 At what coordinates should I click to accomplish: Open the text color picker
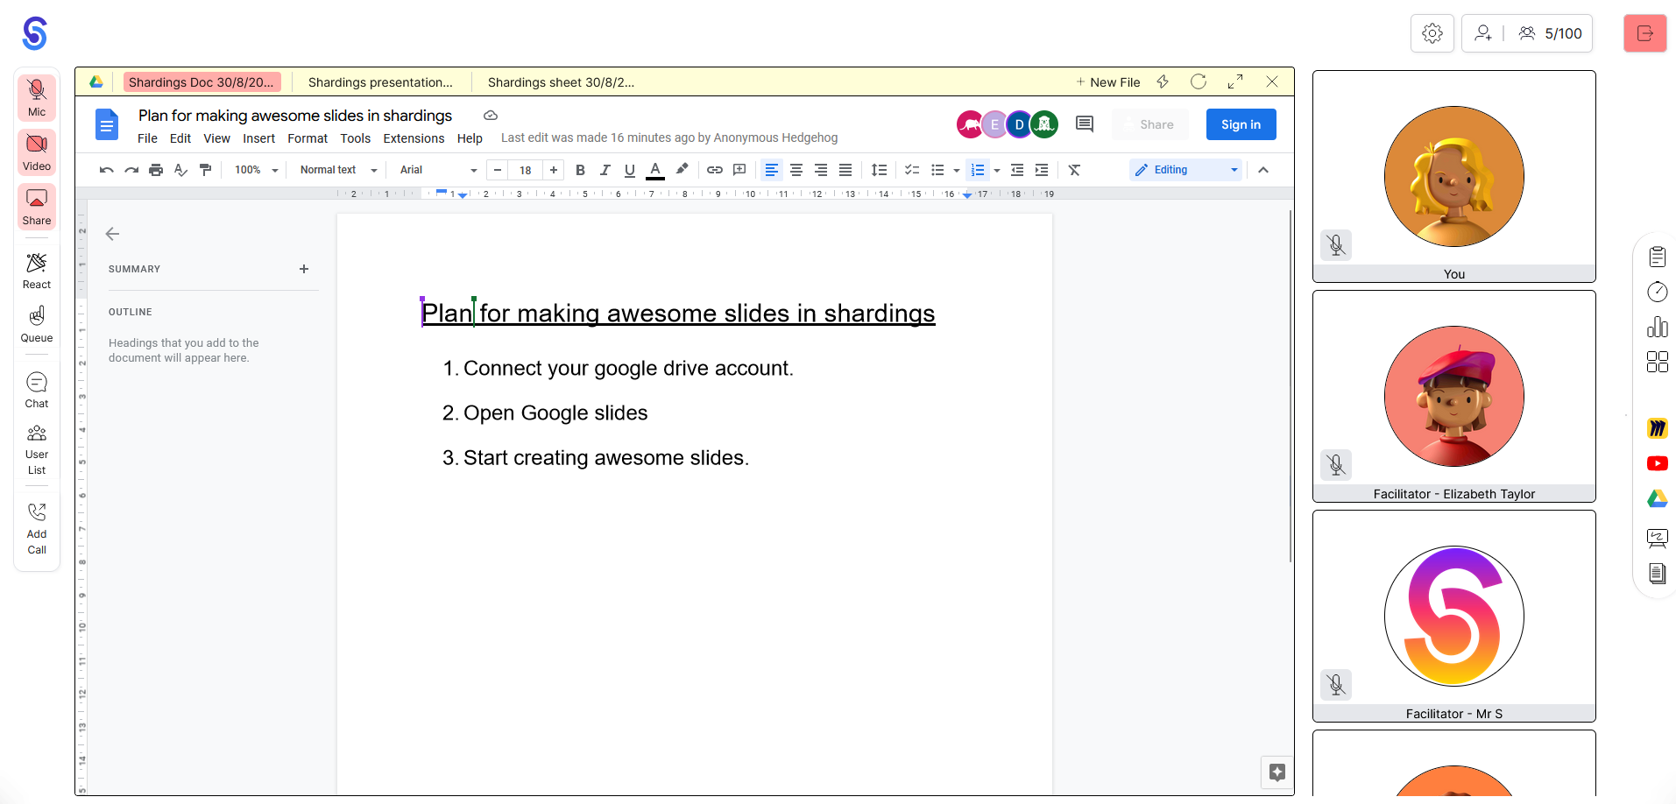coord(655,170)
